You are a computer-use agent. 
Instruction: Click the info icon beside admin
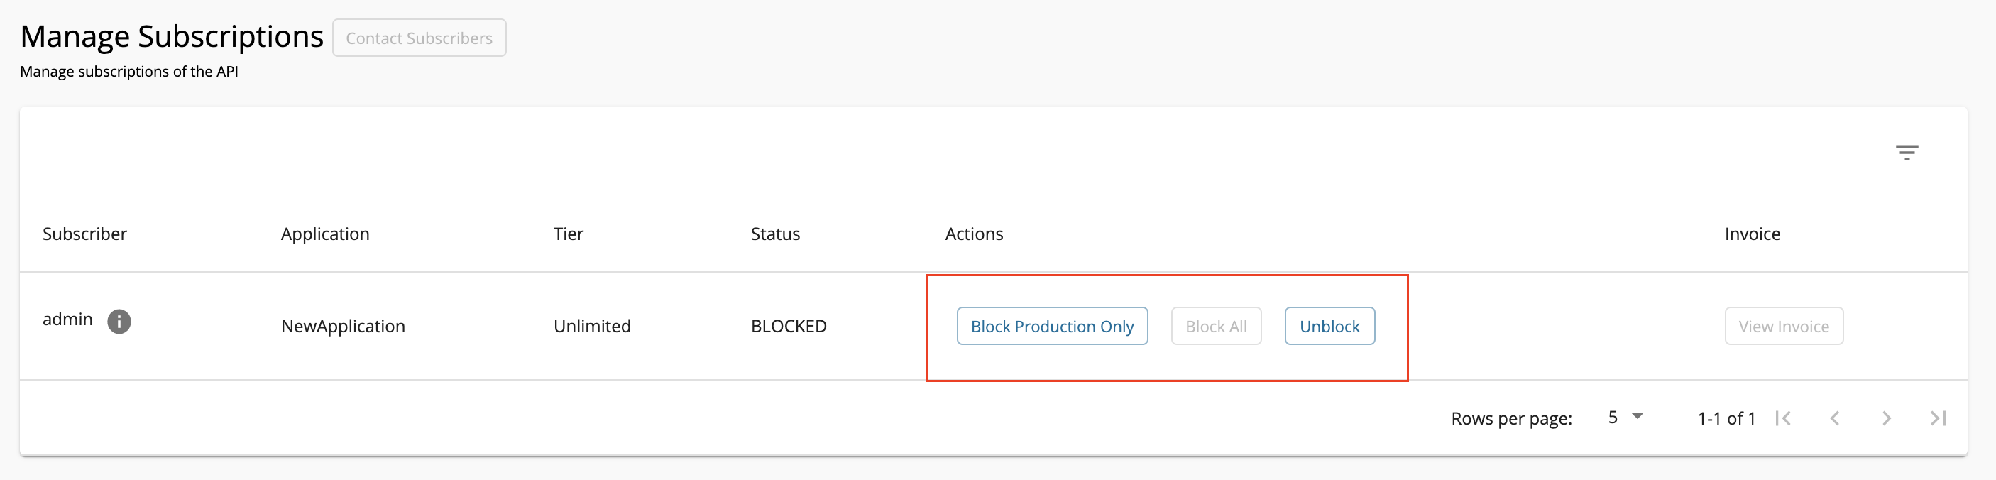119,321
